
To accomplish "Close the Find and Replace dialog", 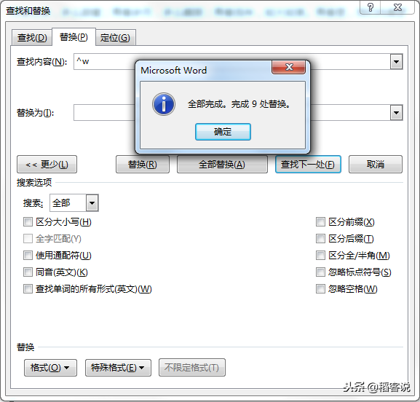I will 397,7.
